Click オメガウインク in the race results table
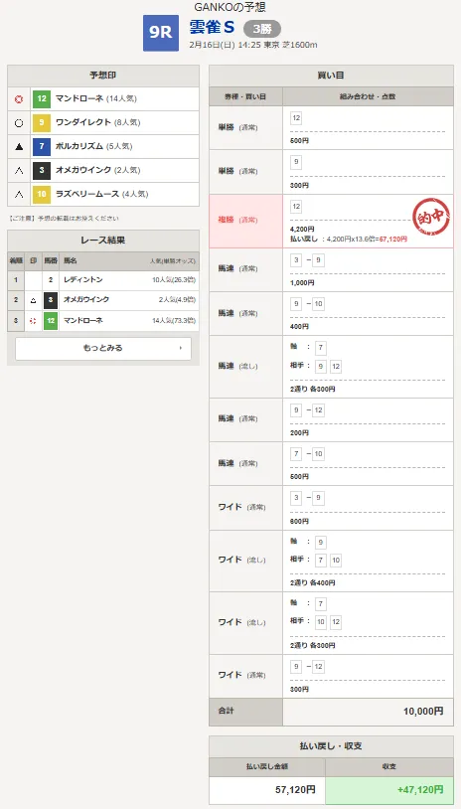This screenshot has width=461, height=809. click(86, 300)
